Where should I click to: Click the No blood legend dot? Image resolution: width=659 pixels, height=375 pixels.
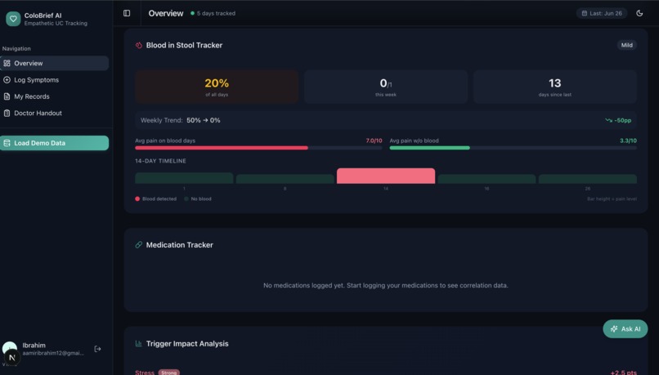coord(186,199)
